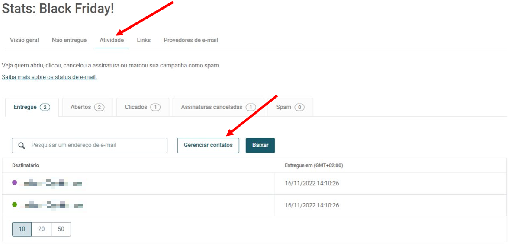Open the Assinaturas canceladas tab
This screenshot has height=245, width=511.
point(219,107)
